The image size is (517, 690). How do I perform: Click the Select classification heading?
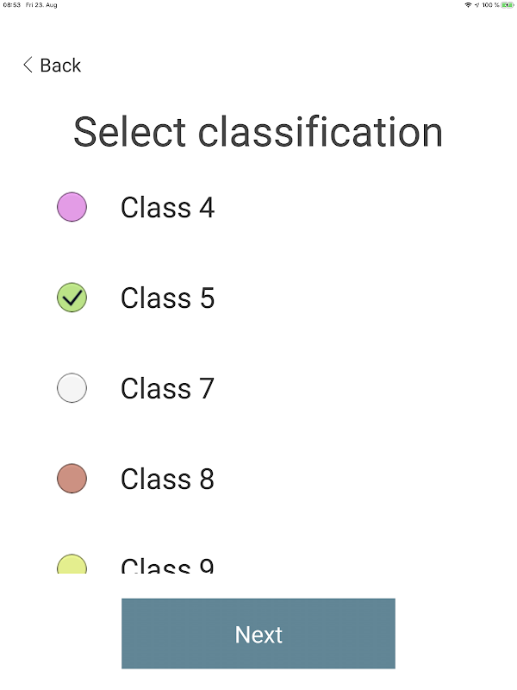pyautogui.click(x=258, y=132)
